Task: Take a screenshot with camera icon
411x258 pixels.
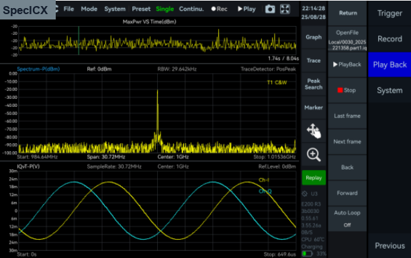Action: [x=270, y=9]
